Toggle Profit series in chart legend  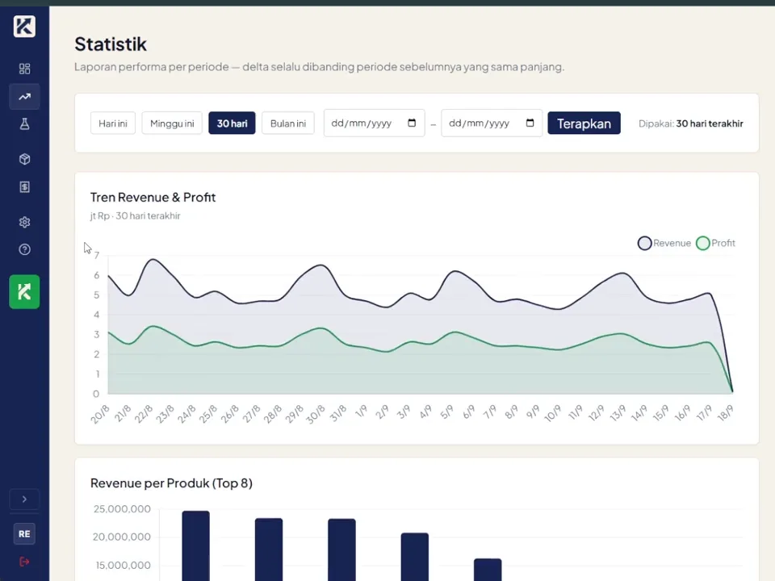[x=715, y=243]
